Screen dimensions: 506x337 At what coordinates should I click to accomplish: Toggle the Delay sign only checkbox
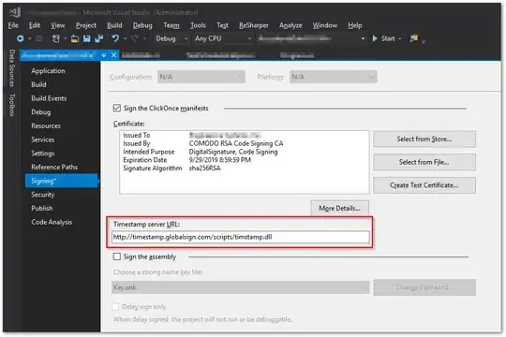(x=115, y=306)
